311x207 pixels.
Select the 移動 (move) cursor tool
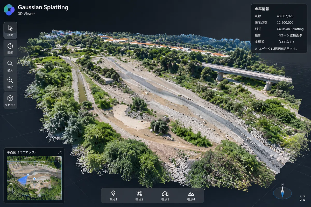[x=10, y=30]
